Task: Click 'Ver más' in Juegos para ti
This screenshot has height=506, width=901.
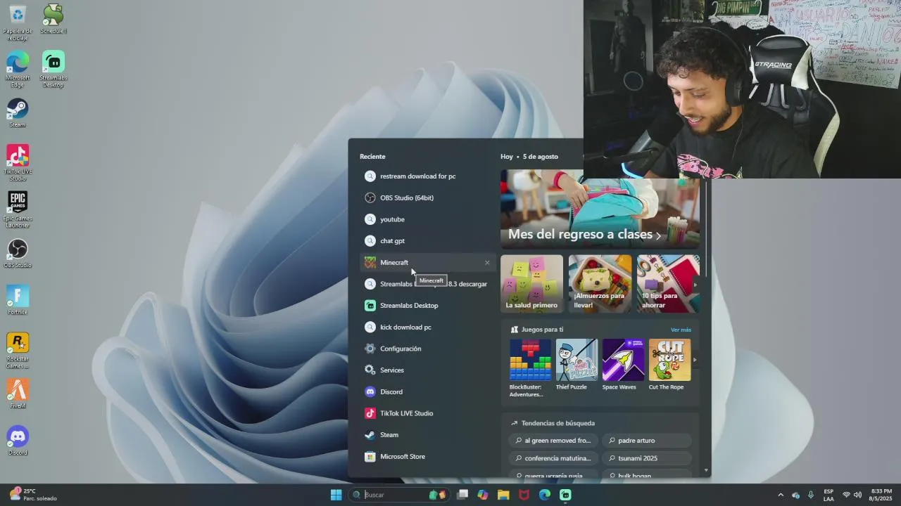Action: tap(681, 330)
